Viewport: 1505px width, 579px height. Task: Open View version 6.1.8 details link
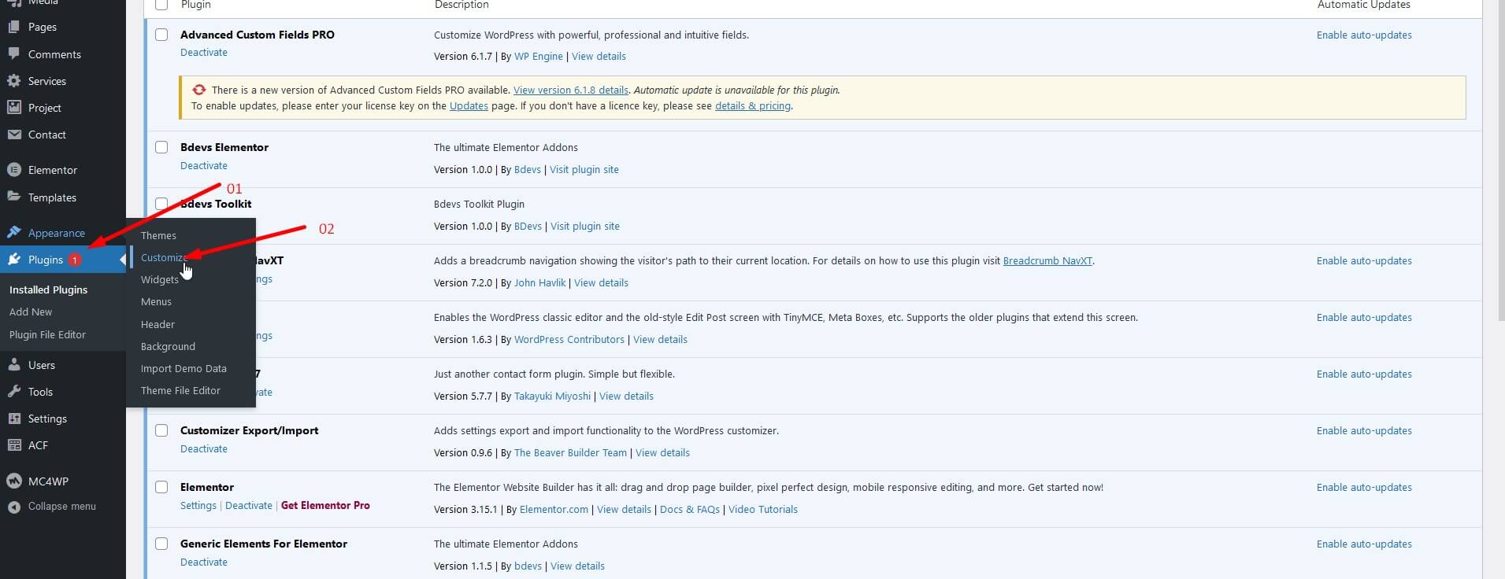[x=570, y=90]
